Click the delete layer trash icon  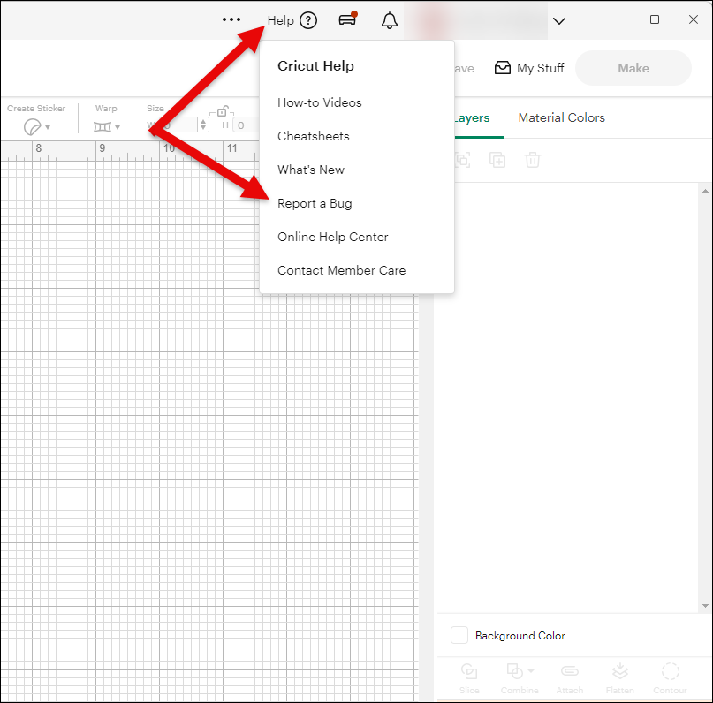click(531, 160)
